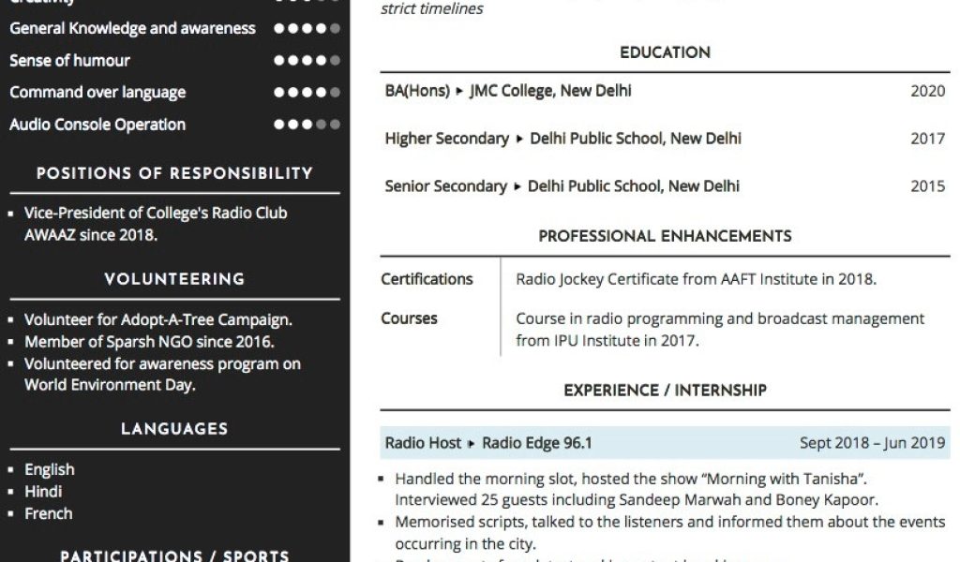Click the Courses row label
Image resolution: width=960 pixels, height=562 pixels.
point(409,318)
